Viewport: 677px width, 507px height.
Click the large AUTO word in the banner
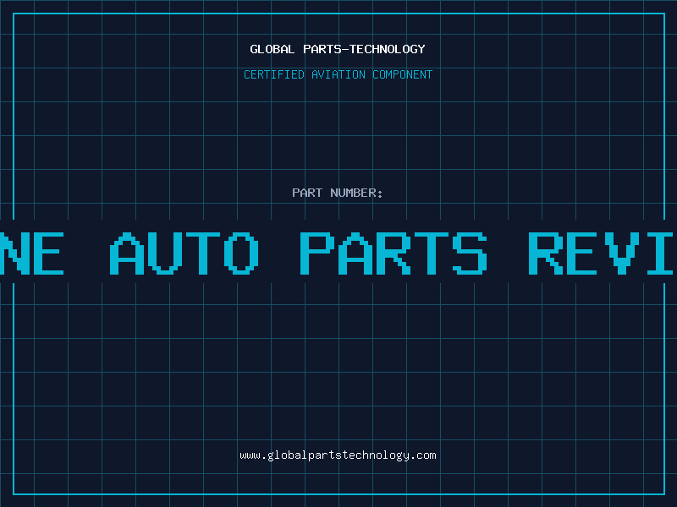coord(184,253)
